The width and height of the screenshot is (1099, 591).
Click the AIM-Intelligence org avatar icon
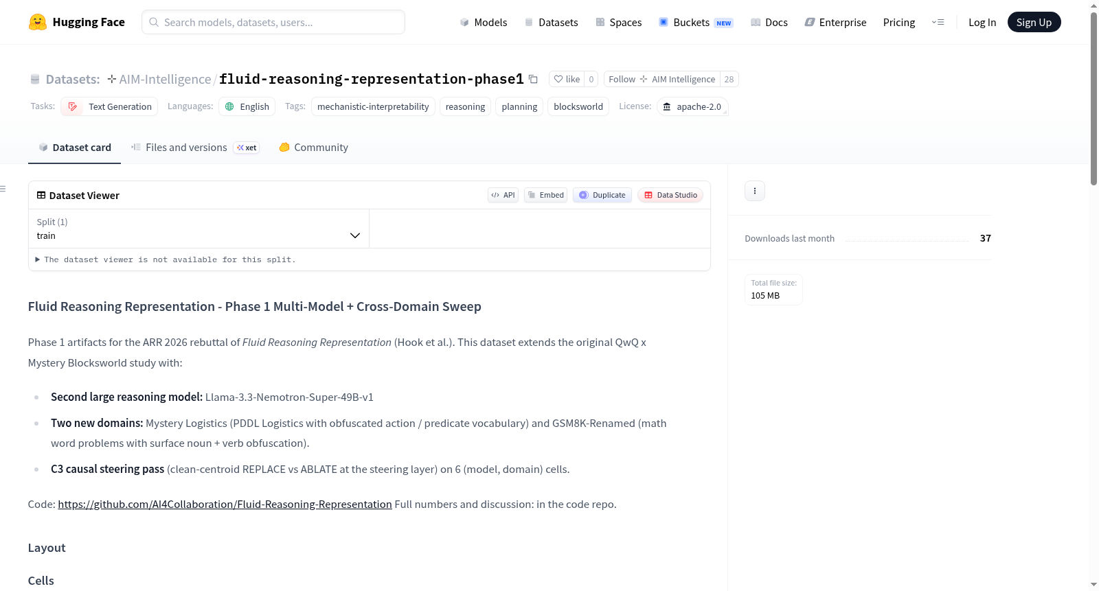[112, 79]
